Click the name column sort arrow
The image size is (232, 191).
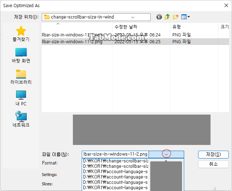(x=58, y=24)
